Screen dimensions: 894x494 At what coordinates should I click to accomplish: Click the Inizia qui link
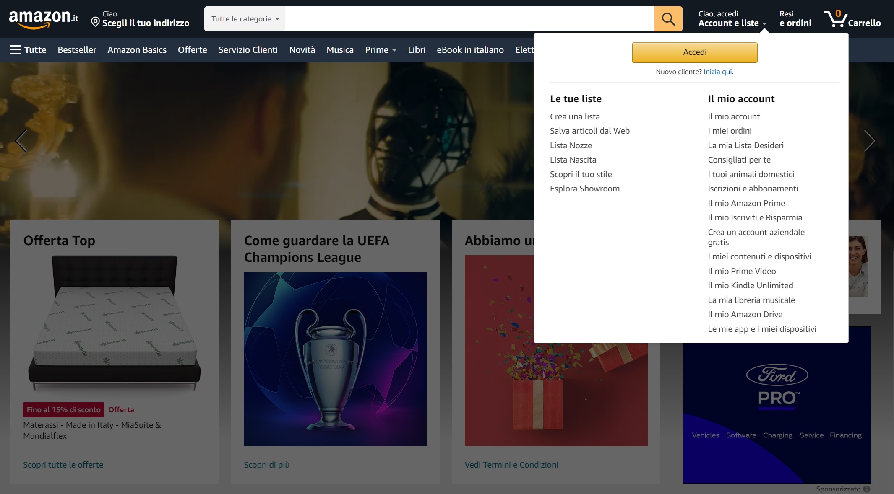point(718,72)
